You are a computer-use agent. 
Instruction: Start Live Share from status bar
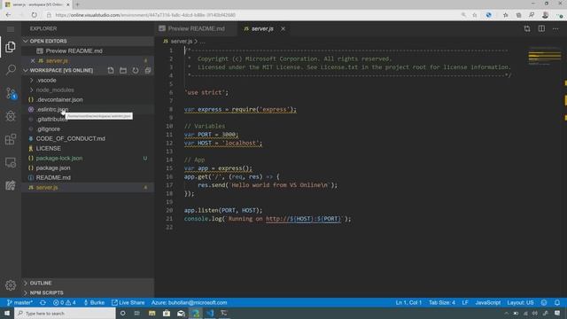click(128, 303)
